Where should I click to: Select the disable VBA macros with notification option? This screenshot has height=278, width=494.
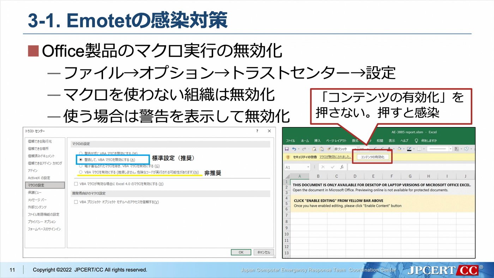click(81, 160)
